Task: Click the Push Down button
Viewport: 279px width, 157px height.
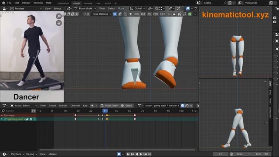Action: [109, 106]
